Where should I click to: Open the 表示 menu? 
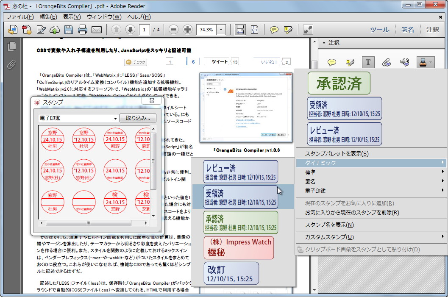[72, 17]
